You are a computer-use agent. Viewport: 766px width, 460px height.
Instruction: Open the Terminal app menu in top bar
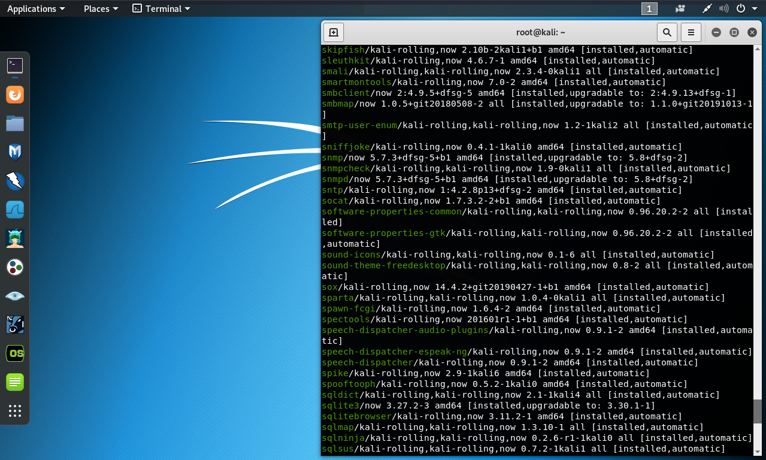[x=161, y=8]
